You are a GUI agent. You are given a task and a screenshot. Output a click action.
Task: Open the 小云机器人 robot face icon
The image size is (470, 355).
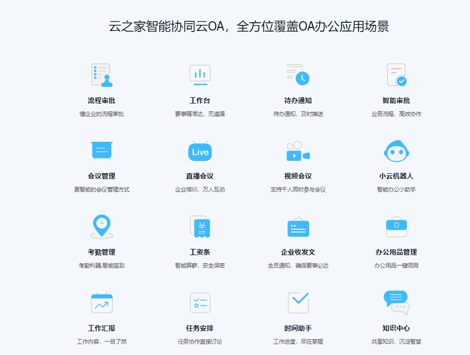[396, 151]
